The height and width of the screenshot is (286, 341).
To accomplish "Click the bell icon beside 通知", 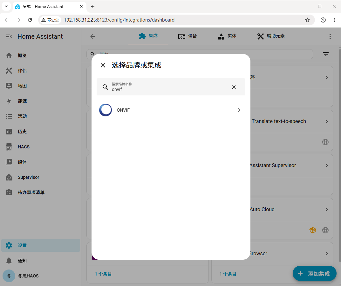I will pyautogui.click(x=9, y=261).
